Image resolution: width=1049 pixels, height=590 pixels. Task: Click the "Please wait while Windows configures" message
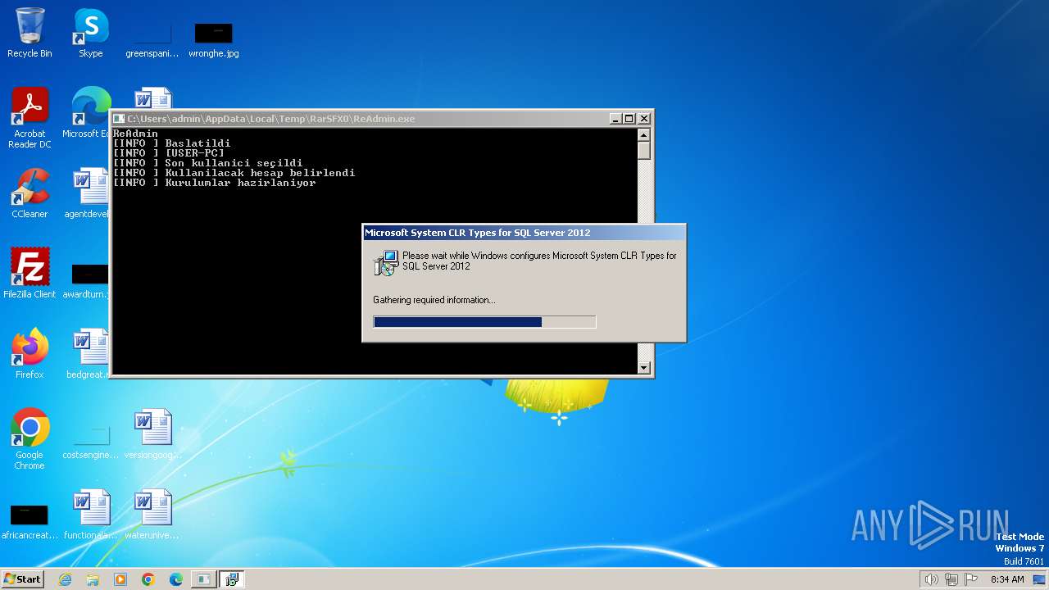539,261
